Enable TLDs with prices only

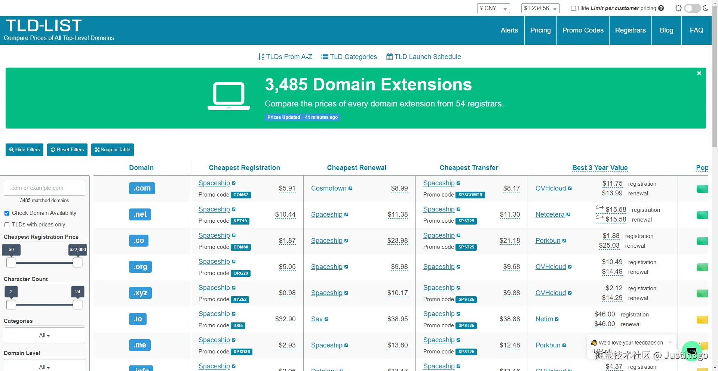(7, 225)
